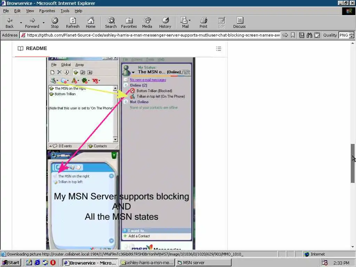Open the File menu
356x267 pixels.
click(x=6, y=11)
